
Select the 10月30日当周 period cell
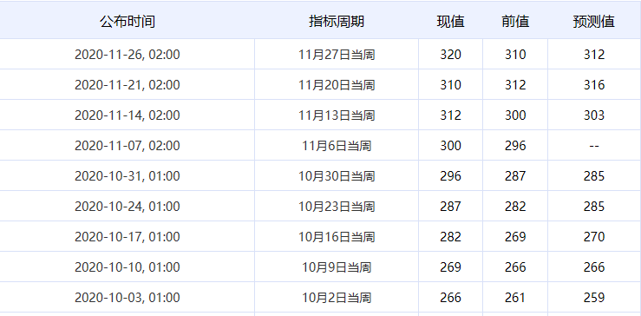point(337,176)
